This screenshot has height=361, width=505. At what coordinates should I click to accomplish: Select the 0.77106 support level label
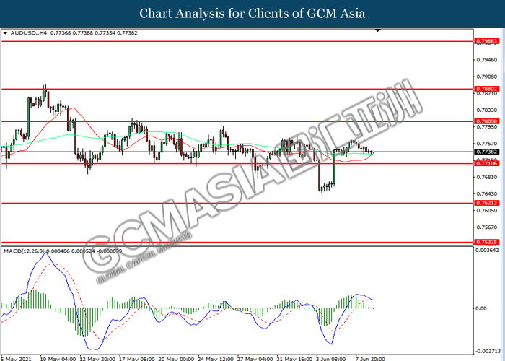coord(487,163)
